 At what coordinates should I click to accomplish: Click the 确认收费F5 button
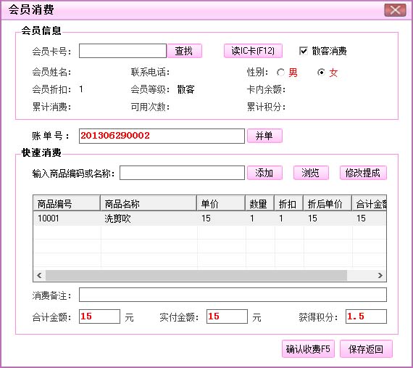click(x=308, y=349)
